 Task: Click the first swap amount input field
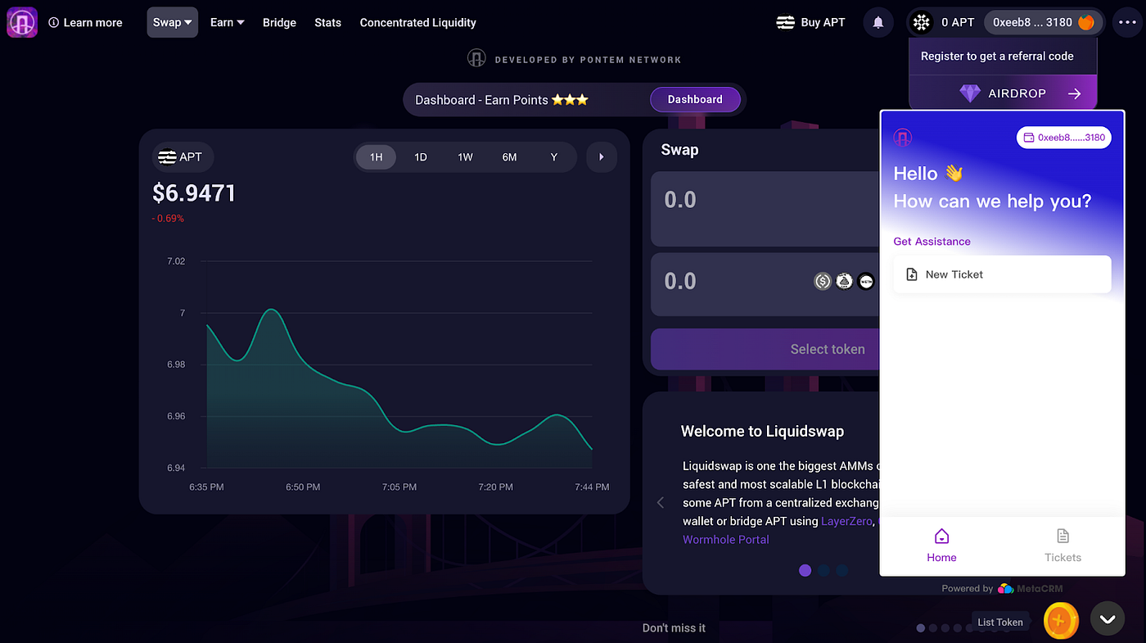(x=765, y=208)
